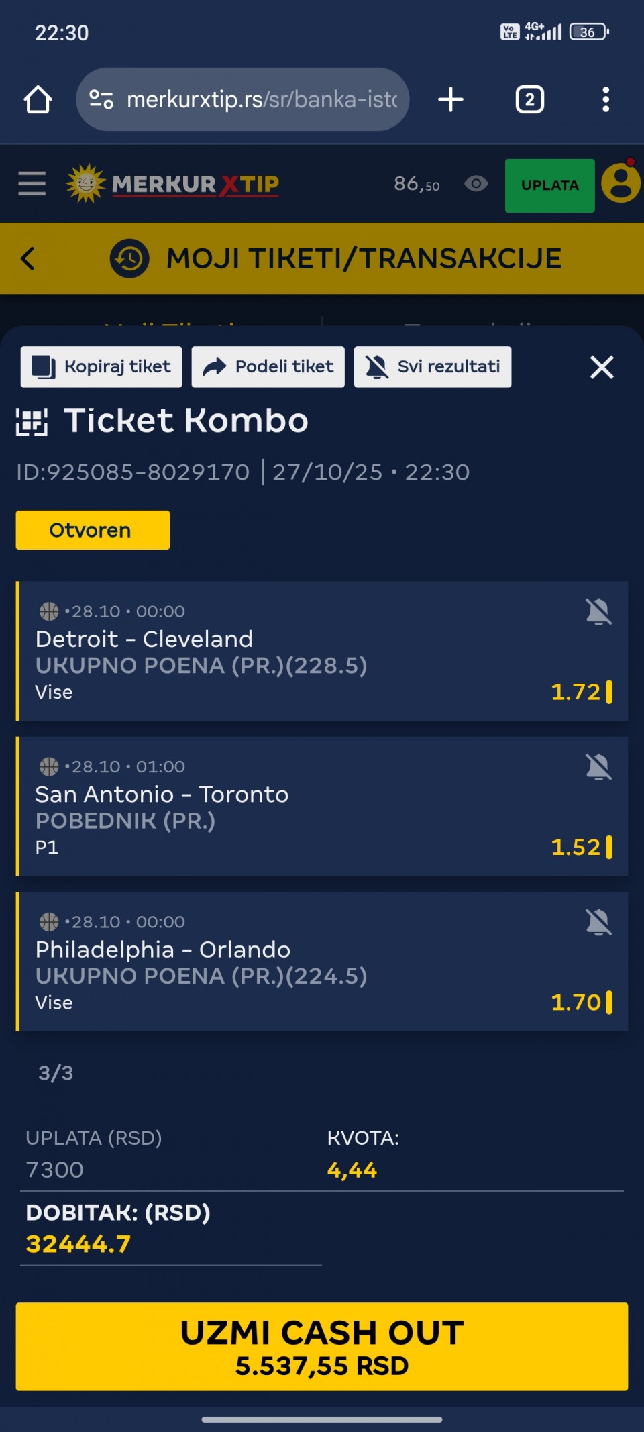Open the browser three-dot menu
The image size is (644, 1432).
[606, 100]
